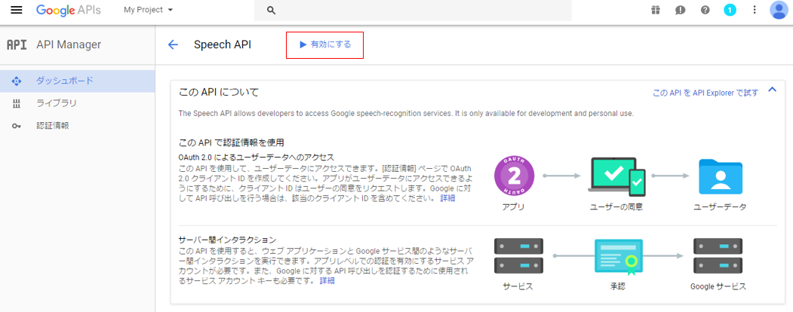Open the three-dot more options menu

tap(755, 10)
